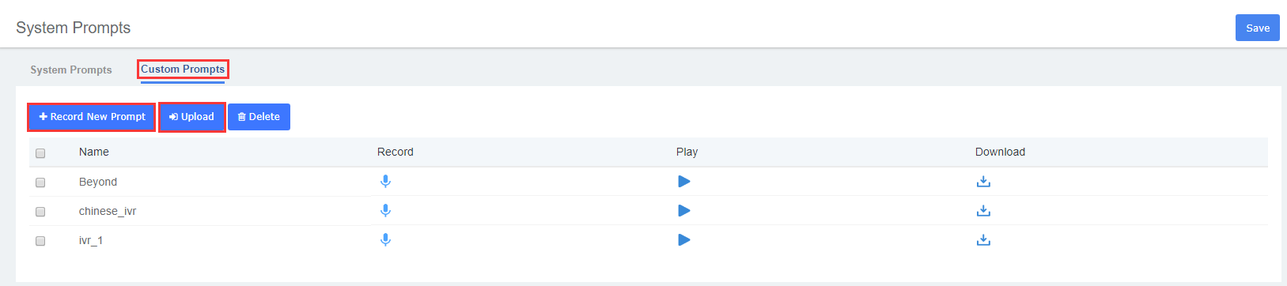Screen dimensions: 1287x286
Task: Download the chinese_ivr prompt
Action: [983, 211]
